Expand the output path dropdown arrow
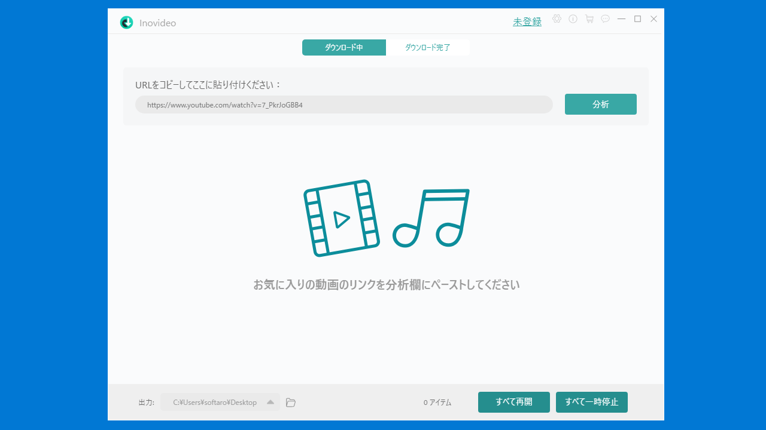766x430 pixels. click(x=270, y=402)
